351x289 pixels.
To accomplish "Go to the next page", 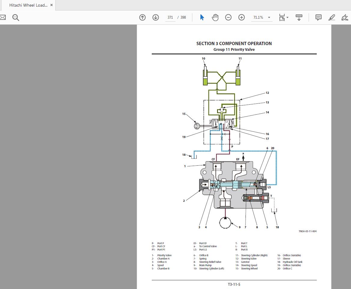I will click(156, 17).
